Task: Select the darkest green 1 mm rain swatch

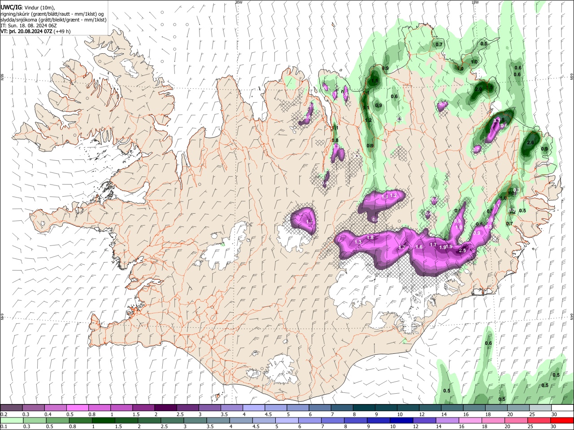Action: coord(104,421)
